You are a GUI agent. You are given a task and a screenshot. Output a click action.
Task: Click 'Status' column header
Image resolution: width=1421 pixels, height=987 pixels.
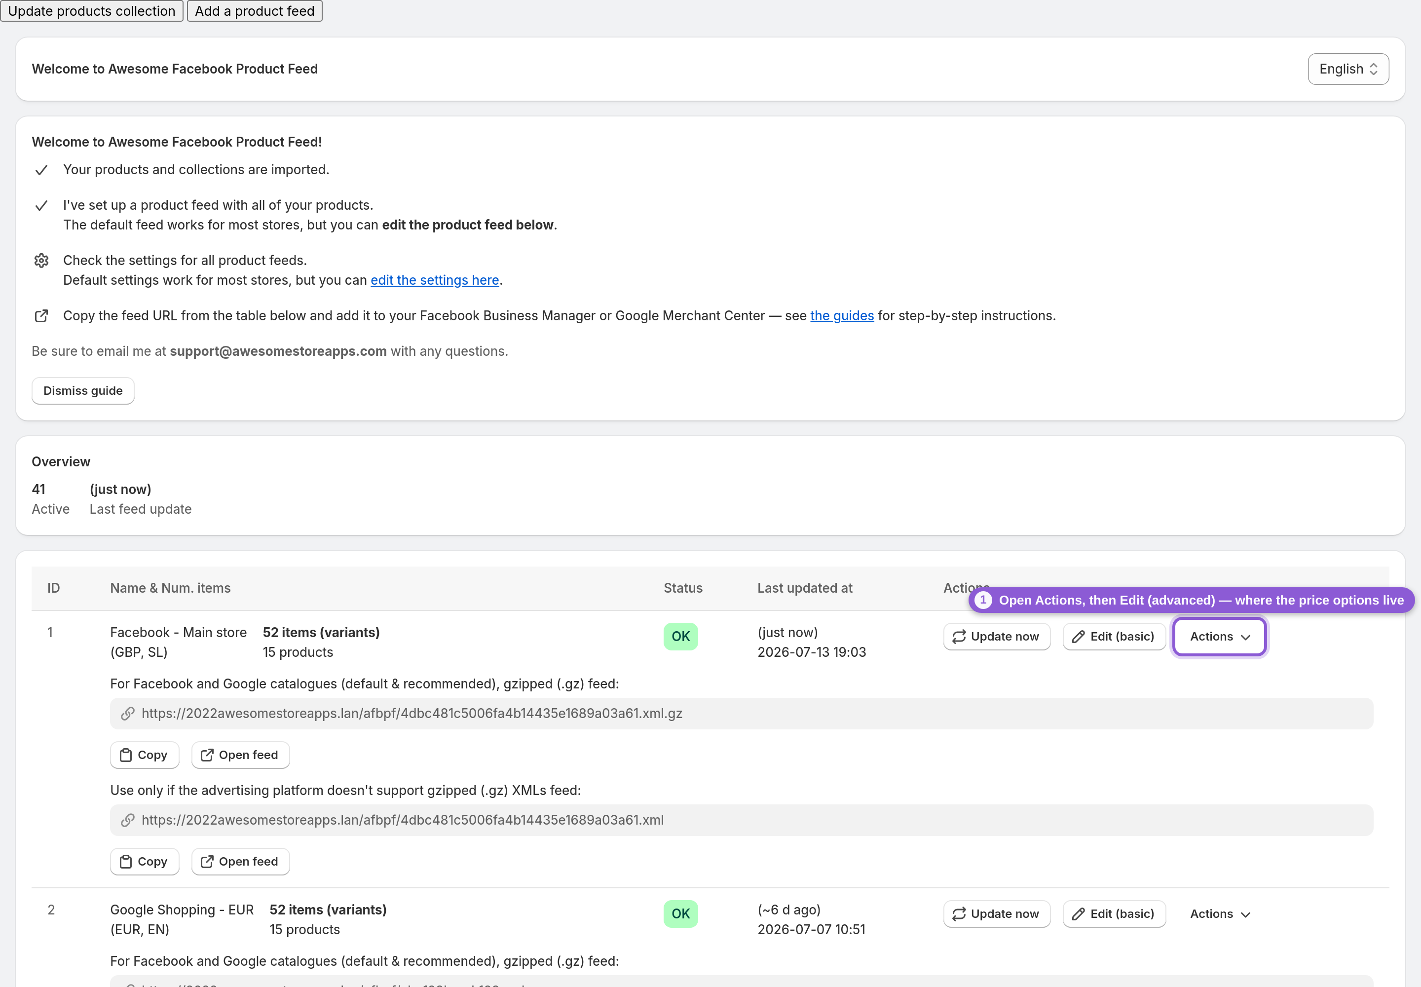pos(683,588)
